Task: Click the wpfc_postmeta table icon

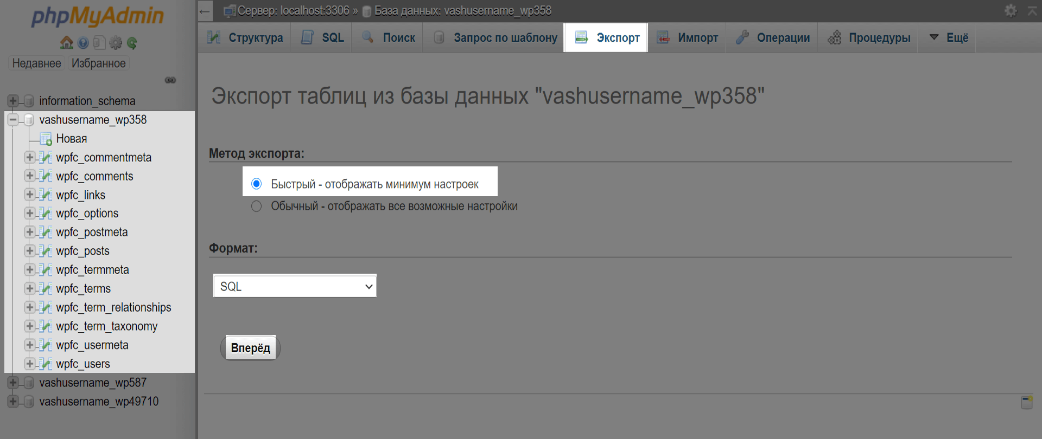Action: (x=46, y=233)
